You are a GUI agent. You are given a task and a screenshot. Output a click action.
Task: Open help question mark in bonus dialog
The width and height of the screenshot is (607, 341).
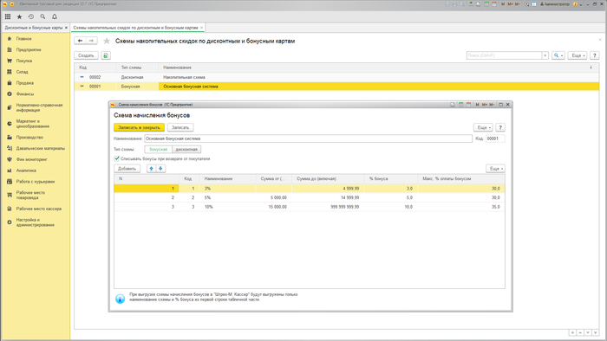tap(500, 127)
